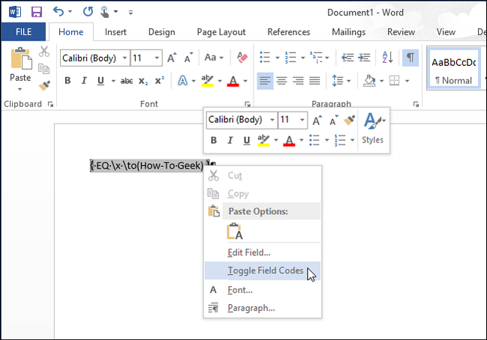The width and height of the screenshot is (487, 340).
Task: Apply the red font color swatch in ribbon
Action: click(233, 81)
